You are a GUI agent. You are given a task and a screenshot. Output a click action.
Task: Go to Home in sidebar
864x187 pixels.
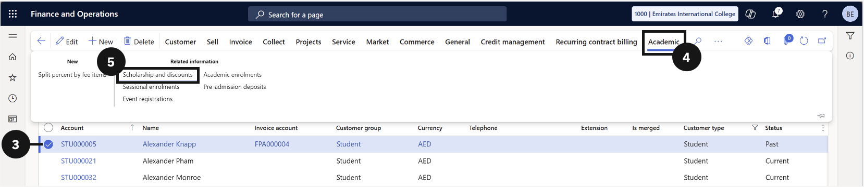click(x=13, y=57)
